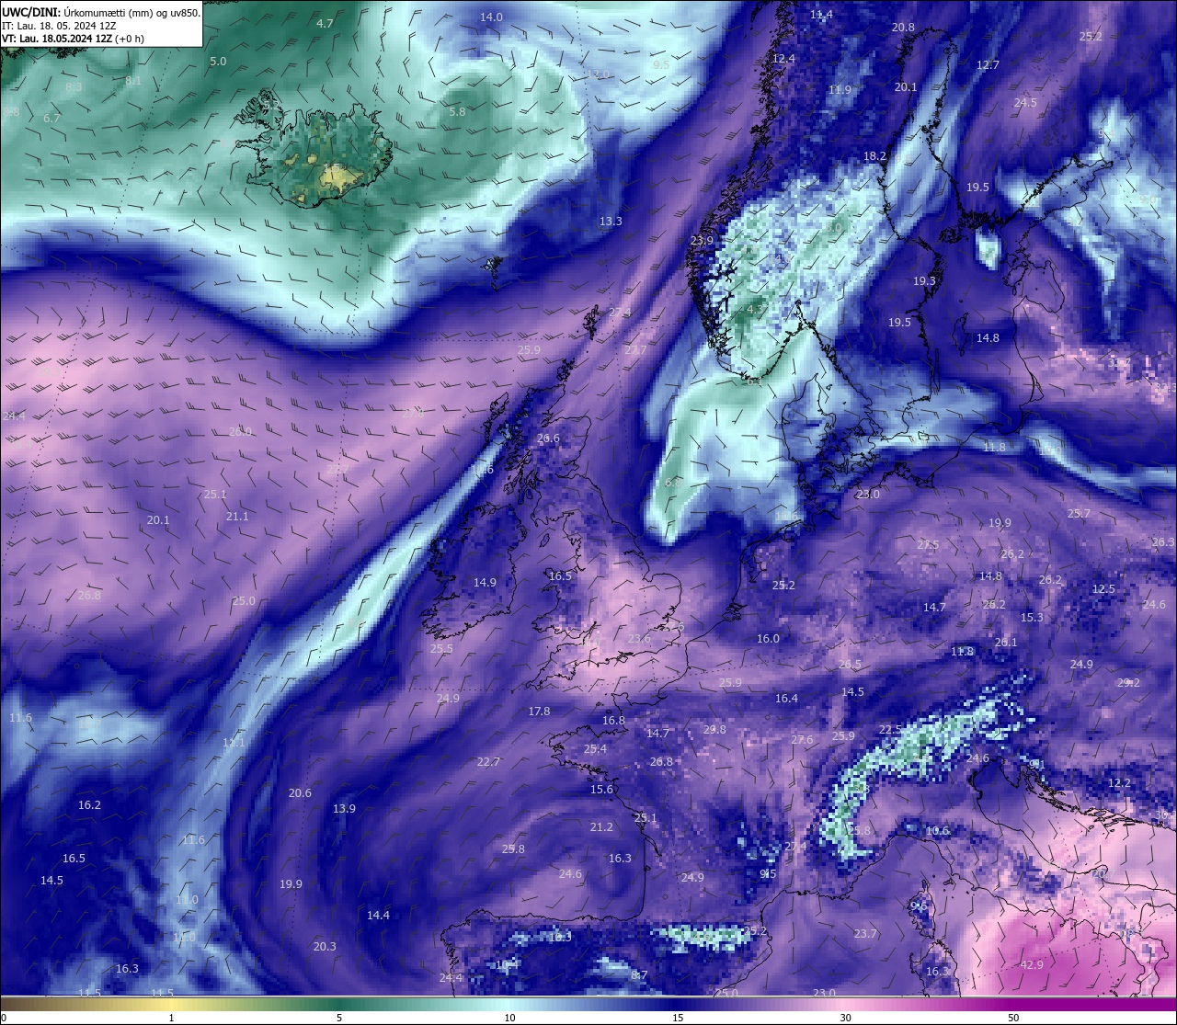Click the 14.4 value northwest of Spain
The width and height of the screenshot is (1177, 1025).
tap(378, 916)
